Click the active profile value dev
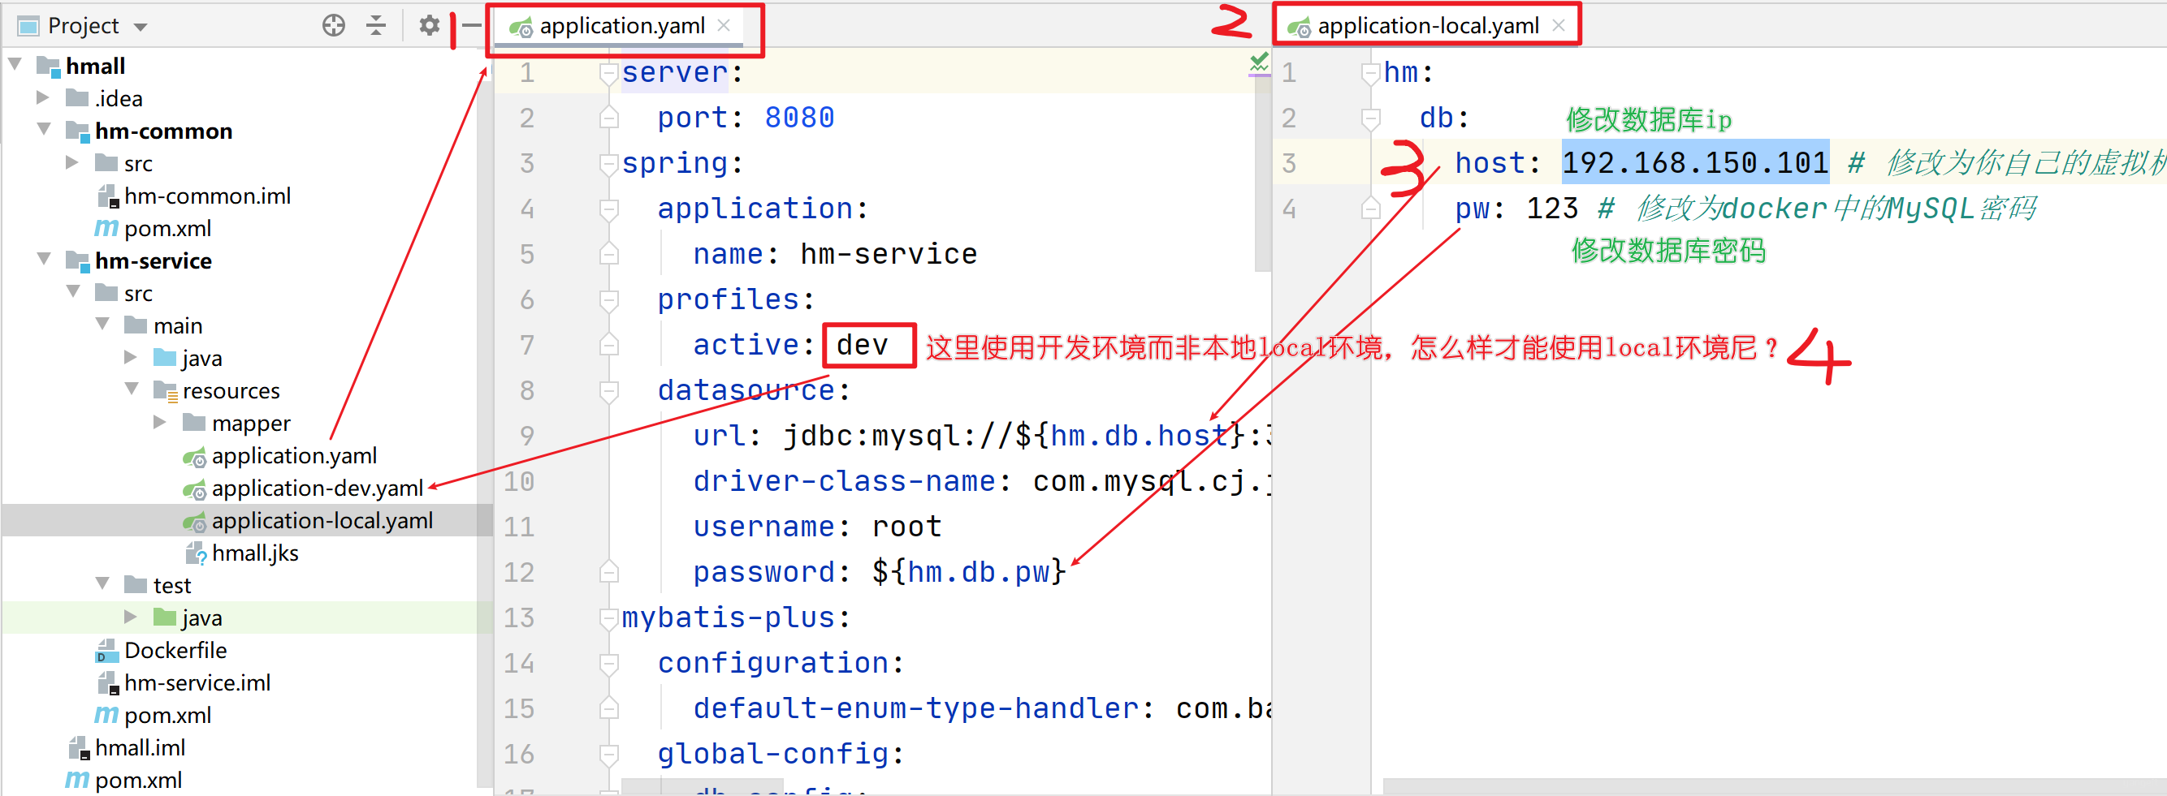 click(x=862, y=345)
